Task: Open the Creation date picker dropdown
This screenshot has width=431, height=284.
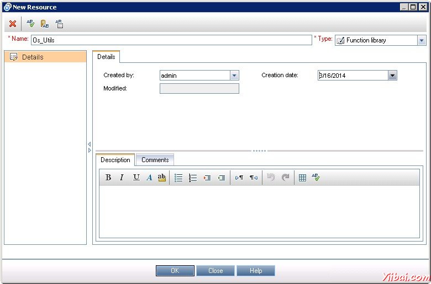Action: click(392, 76)
